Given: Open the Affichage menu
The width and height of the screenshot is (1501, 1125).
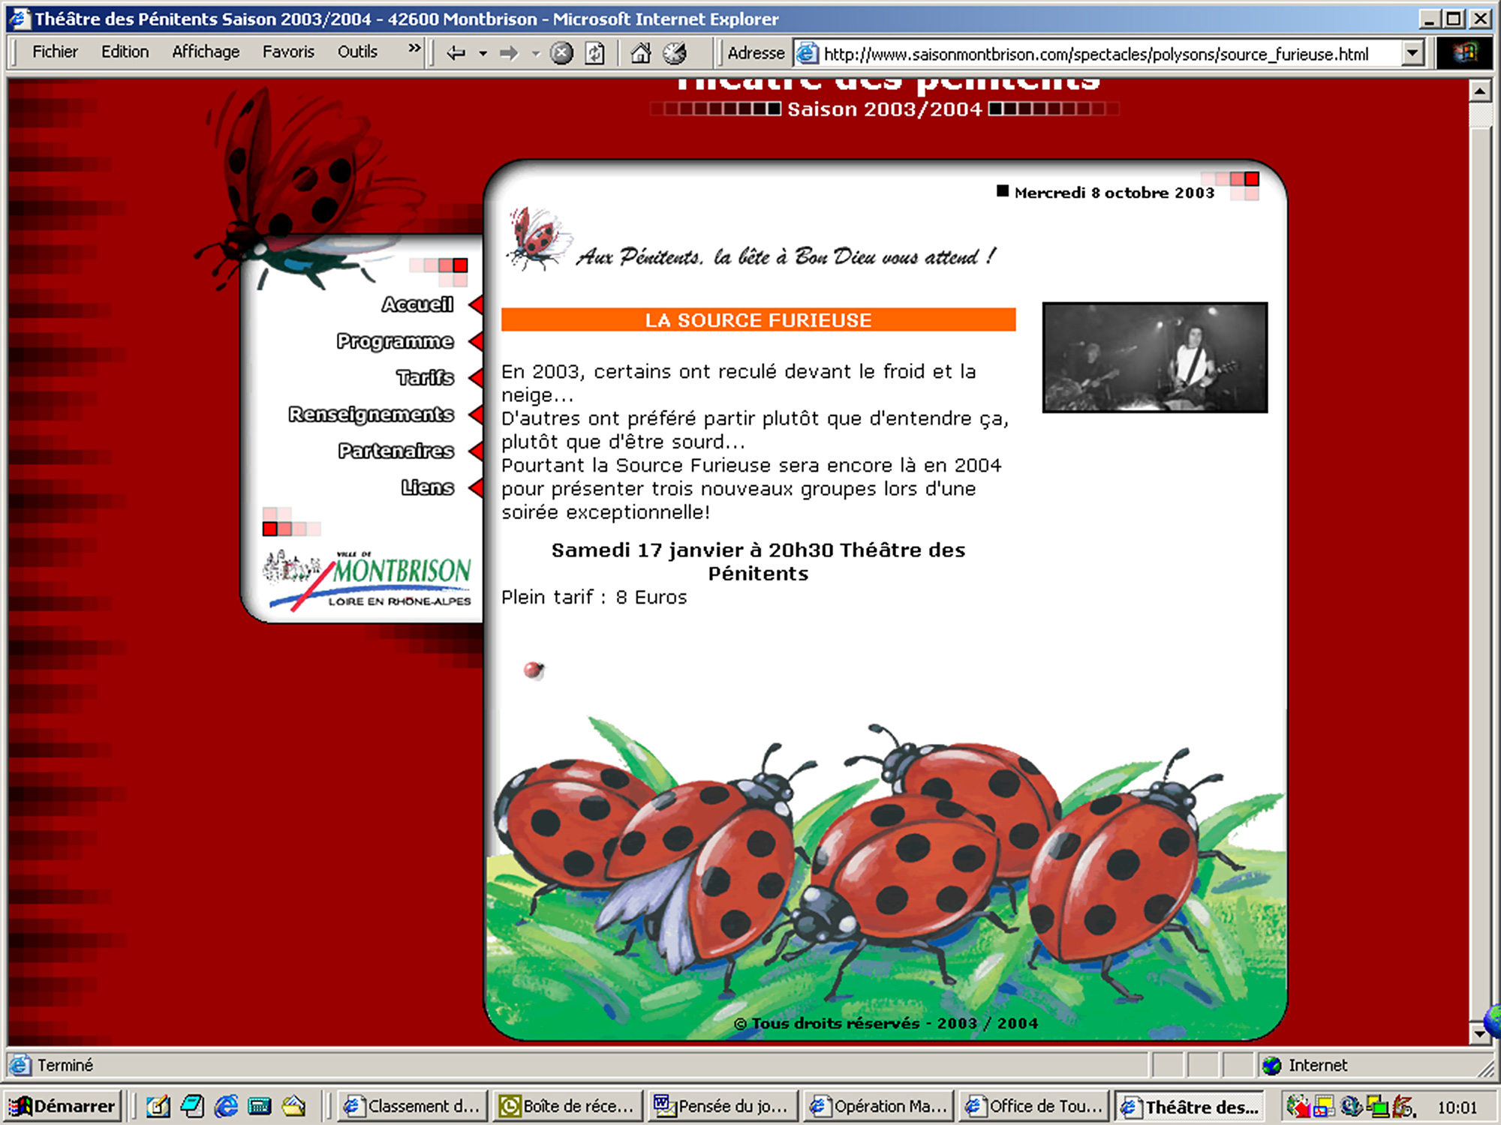Looking at the screenshot, I should (x=206, y=52).
